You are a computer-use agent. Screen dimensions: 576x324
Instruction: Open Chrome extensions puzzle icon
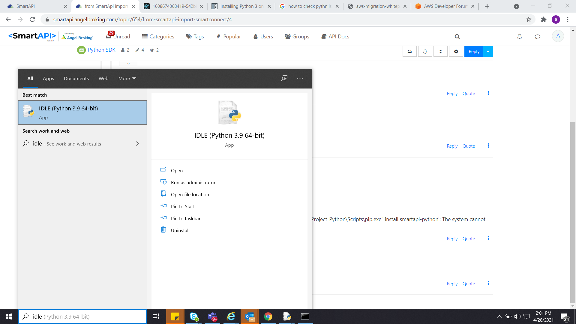click(x=544, y=19)
